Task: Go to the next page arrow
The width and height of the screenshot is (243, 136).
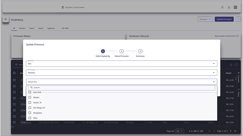Action: click(x=231, y=131)
